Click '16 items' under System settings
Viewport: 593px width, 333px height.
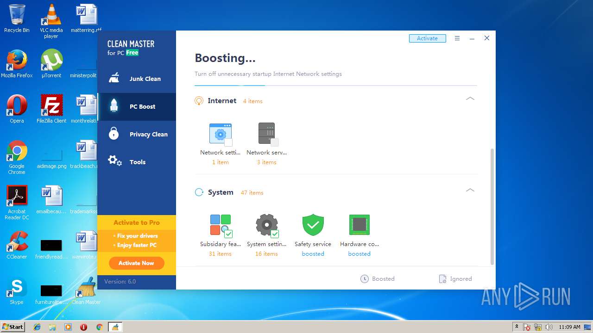[x=266, y=254]
